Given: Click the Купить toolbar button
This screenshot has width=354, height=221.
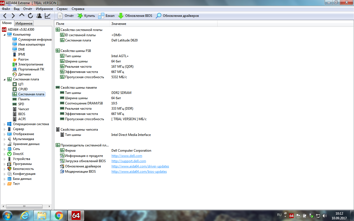Looking at the screenshot, I should coord(86,16).
